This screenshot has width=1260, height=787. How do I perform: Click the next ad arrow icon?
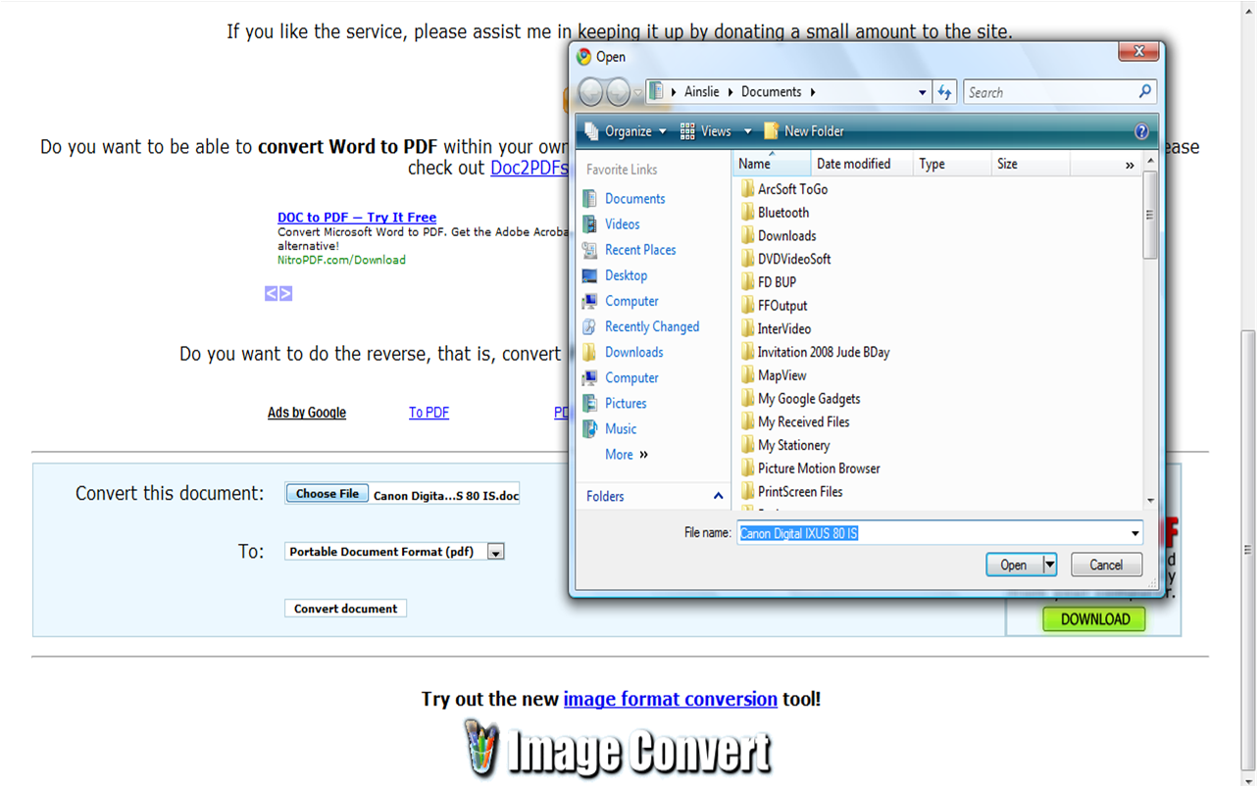285,293
